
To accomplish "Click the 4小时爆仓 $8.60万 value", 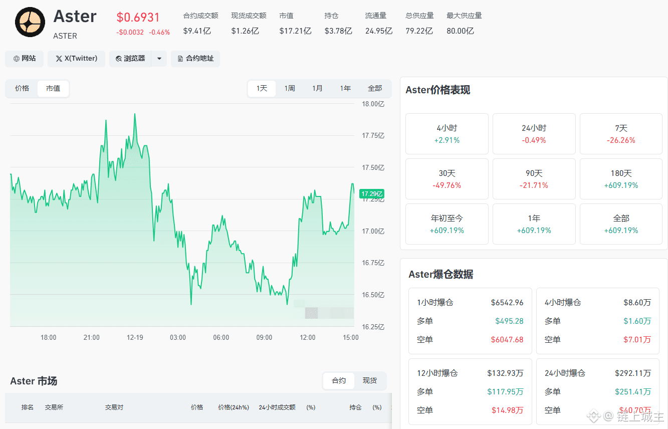I will click(637, 303).
